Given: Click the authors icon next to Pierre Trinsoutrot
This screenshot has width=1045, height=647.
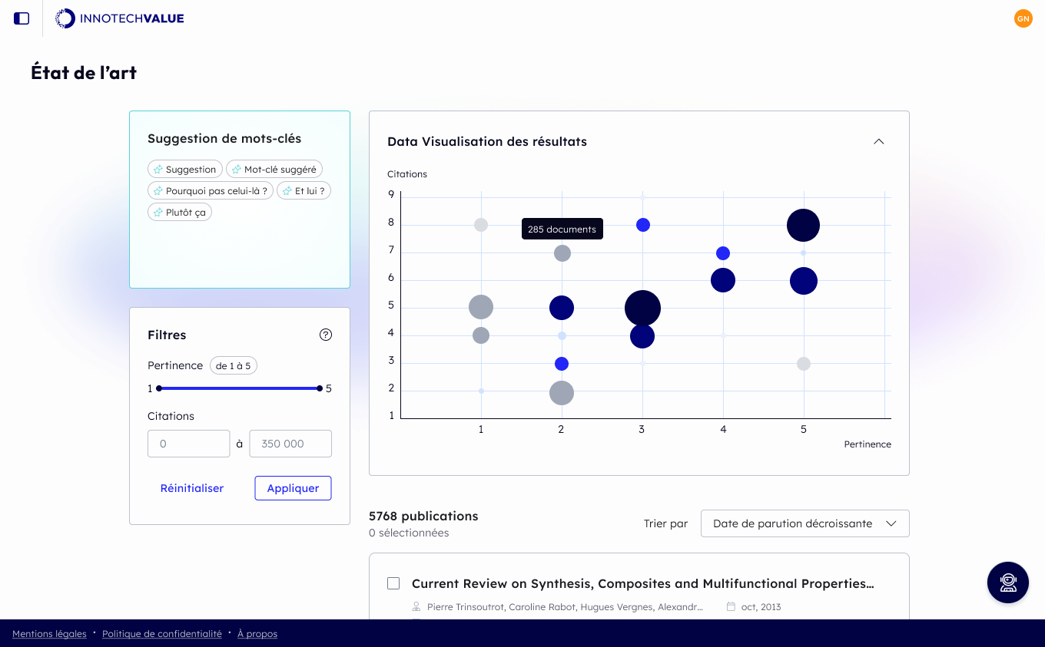Looking at the screenshot, I should point(416,606).
